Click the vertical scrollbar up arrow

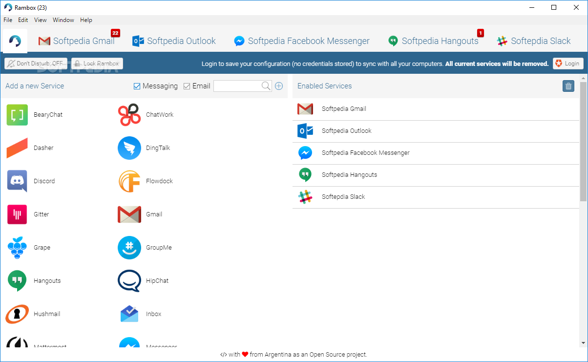coord(583,78)
